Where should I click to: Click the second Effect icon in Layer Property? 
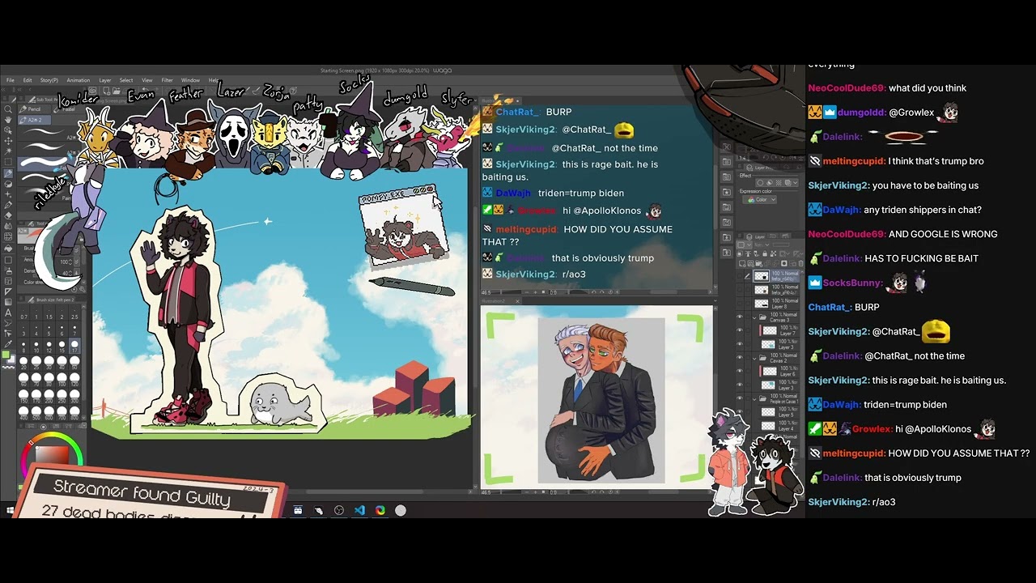coord(769,183)
